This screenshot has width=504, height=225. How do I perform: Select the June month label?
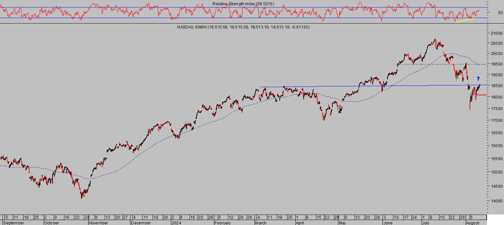(388, 223)
